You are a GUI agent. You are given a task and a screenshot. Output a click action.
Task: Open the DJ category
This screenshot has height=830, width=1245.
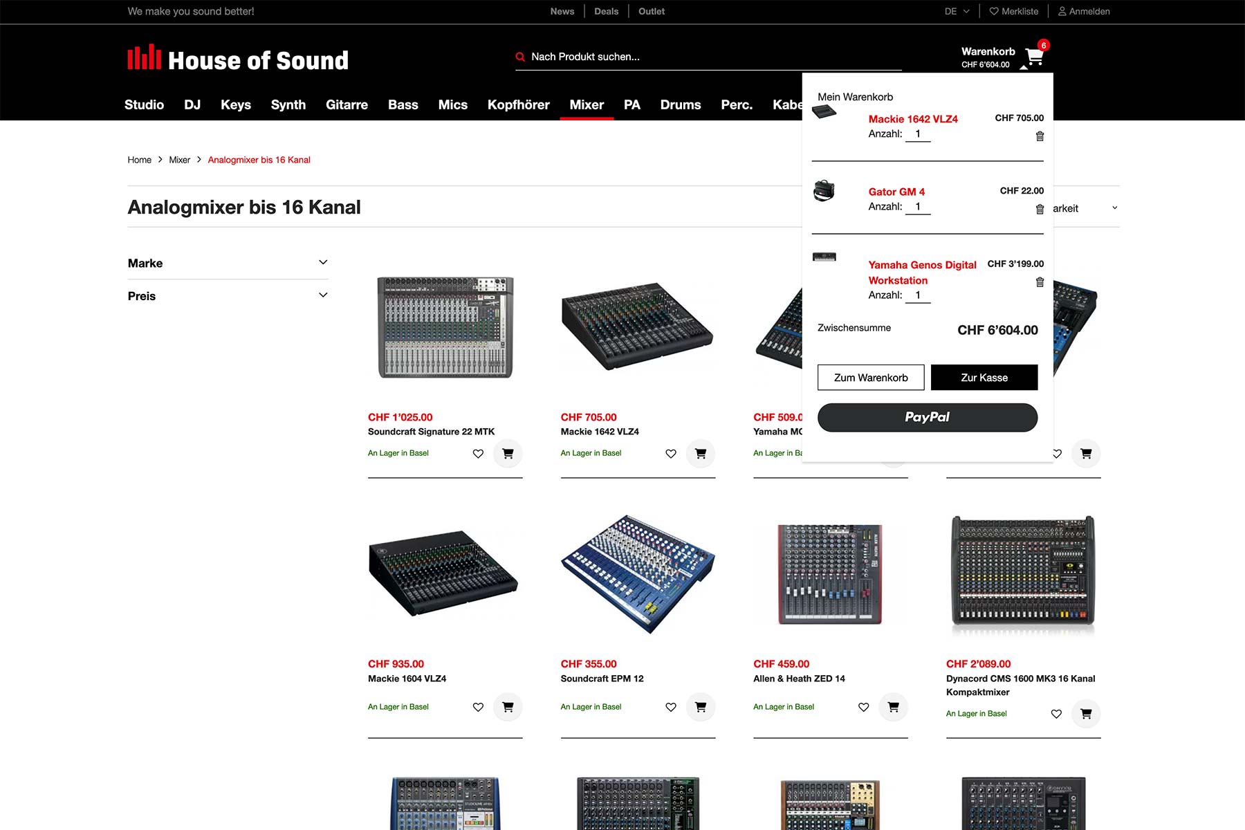point(192,104)
